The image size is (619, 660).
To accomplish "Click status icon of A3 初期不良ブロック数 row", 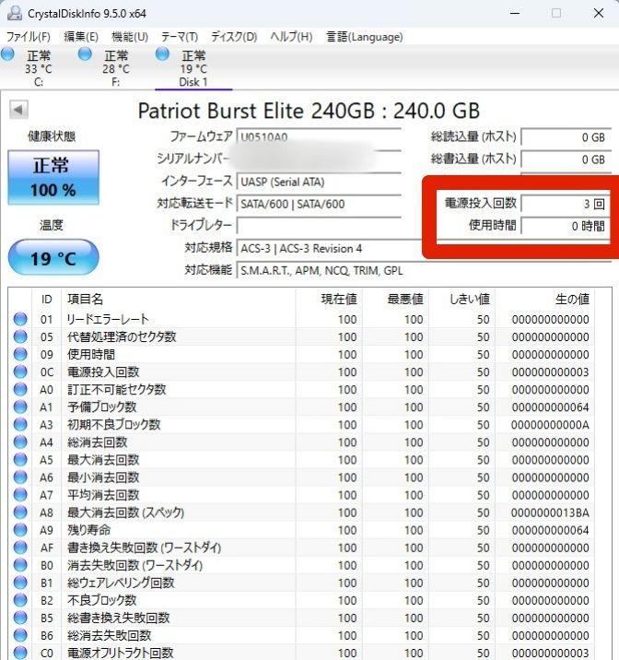I will click(20, 424).
